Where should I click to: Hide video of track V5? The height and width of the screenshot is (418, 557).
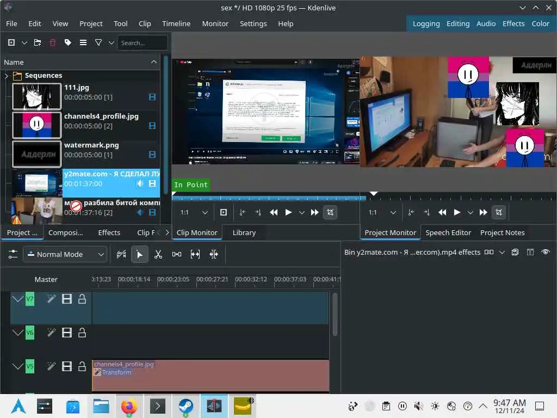tap(67, 366)
